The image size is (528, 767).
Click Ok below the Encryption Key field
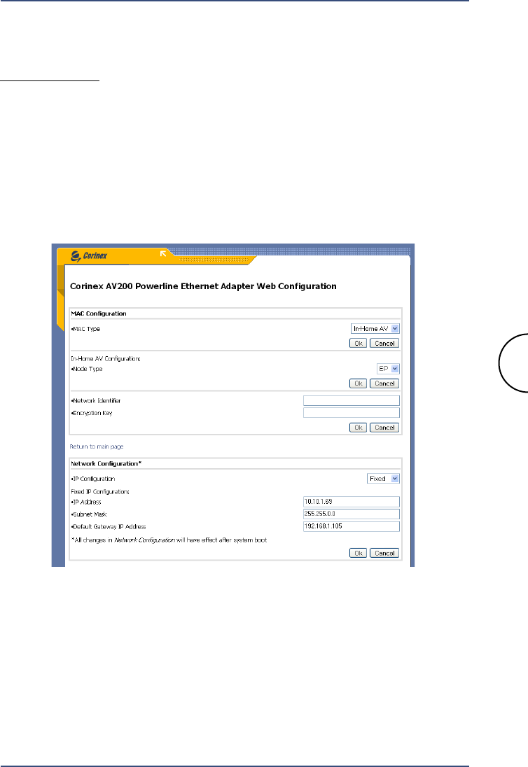(x=359, y=428)
